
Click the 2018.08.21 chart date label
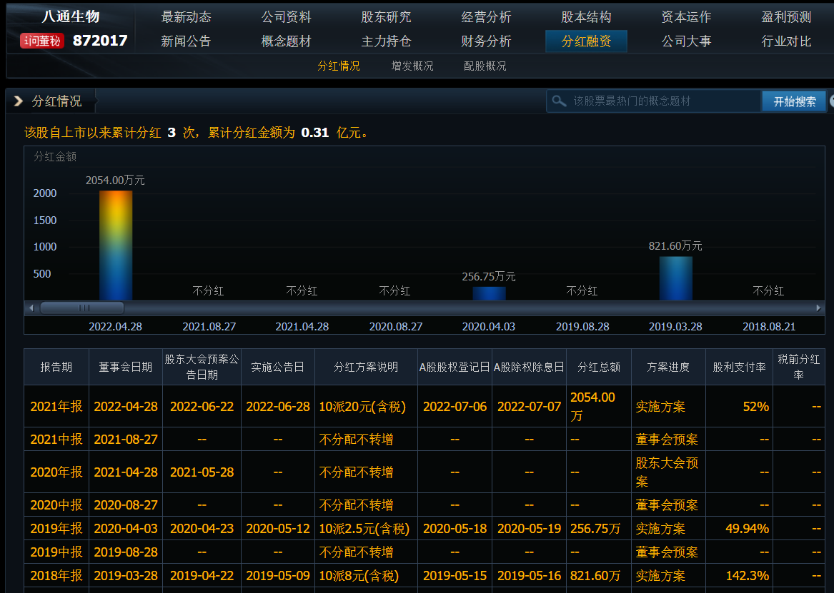[x=769, y=327]
